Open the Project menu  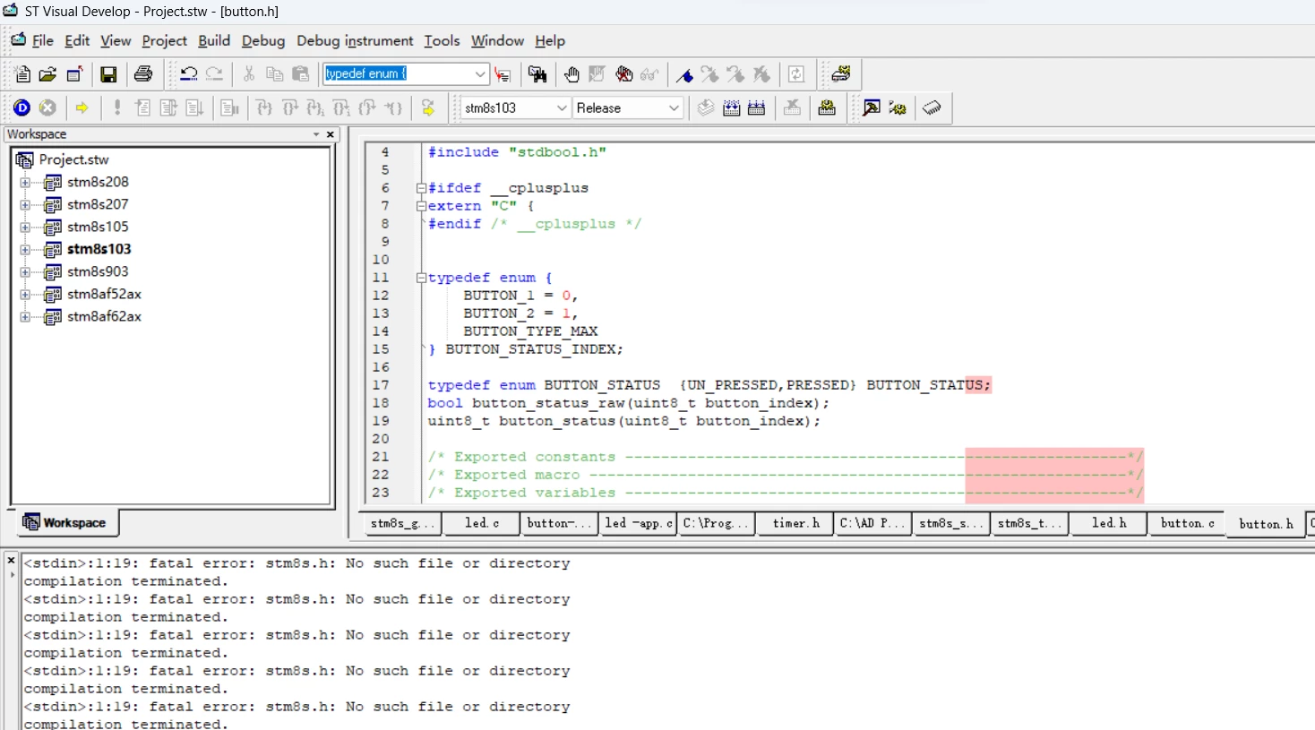coord(165,41)
